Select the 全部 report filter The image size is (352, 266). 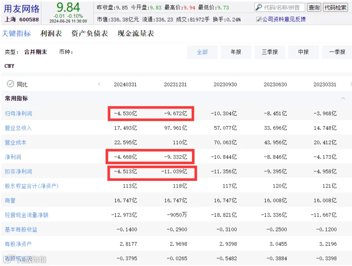pyautogui.click(x=202, y=52)
